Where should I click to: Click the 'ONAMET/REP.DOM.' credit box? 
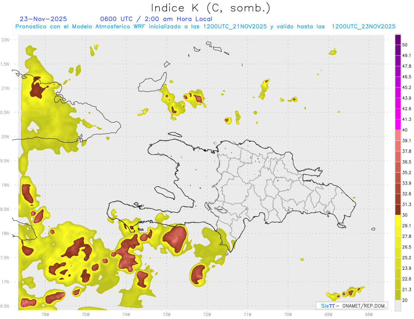tap(352, 306)
